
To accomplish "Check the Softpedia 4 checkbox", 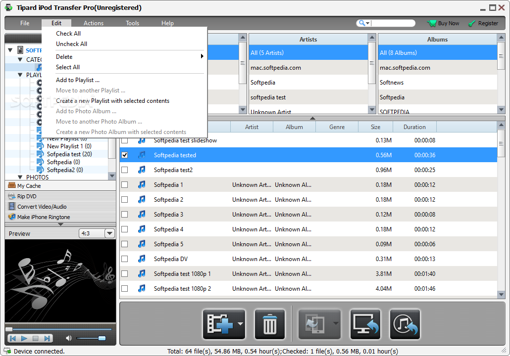I will pos(125,229).
